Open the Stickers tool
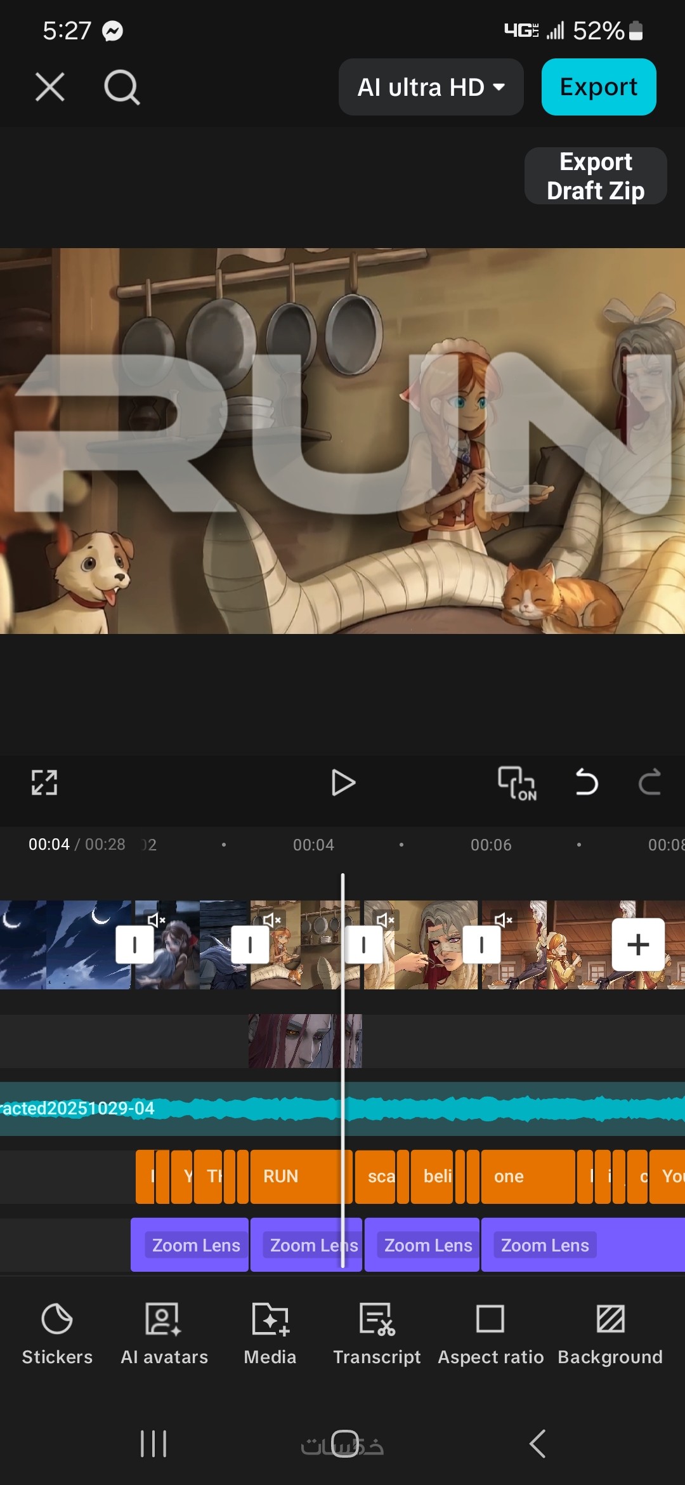 57,1334
